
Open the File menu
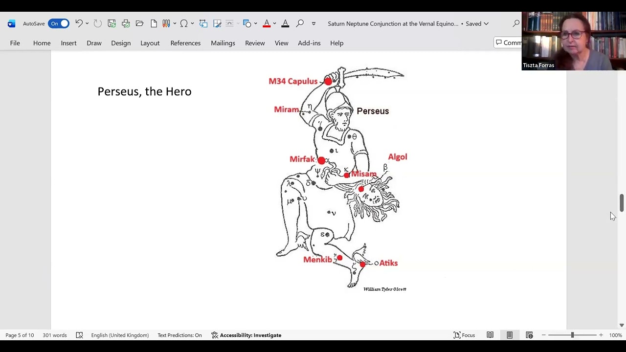pyautogui.click(x=15, y=43)
